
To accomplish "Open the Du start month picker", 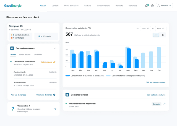I will point(145,29).
